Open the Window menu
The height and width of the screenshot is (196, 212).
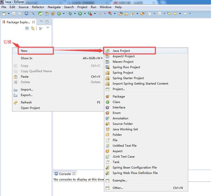[106, 7]
